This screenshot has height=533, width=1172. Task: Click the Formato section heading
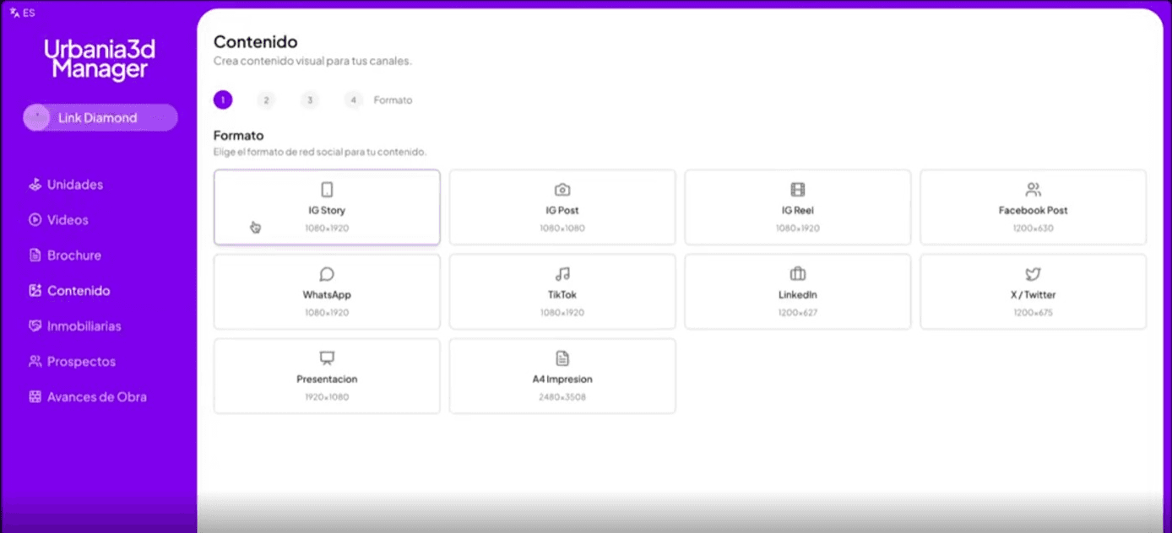pos(239,136)
